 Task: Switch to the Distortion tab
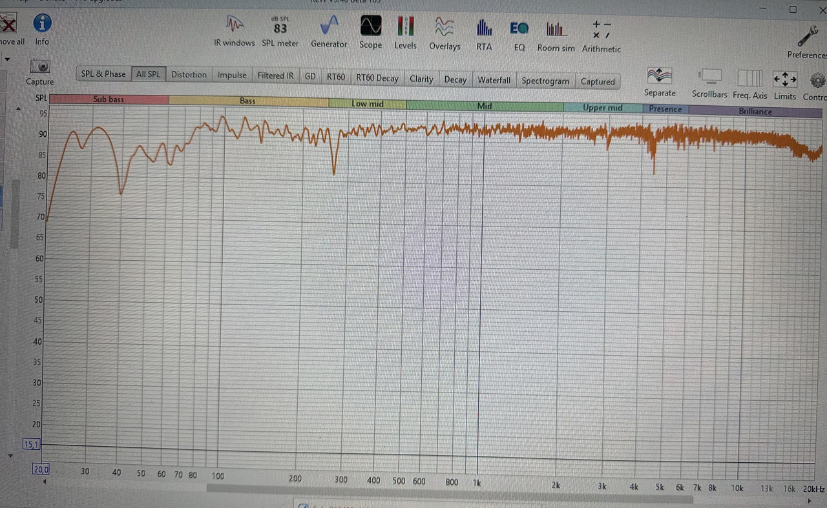point(189,75)
